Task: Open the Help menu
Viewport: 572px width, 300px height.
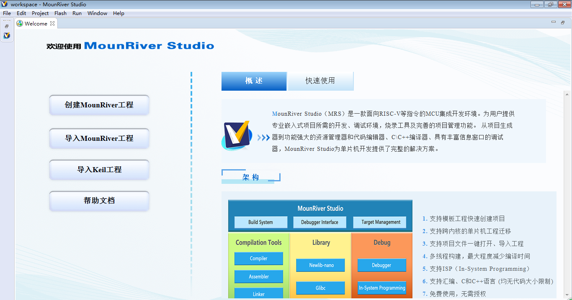Action: click(x=119, y=13)
